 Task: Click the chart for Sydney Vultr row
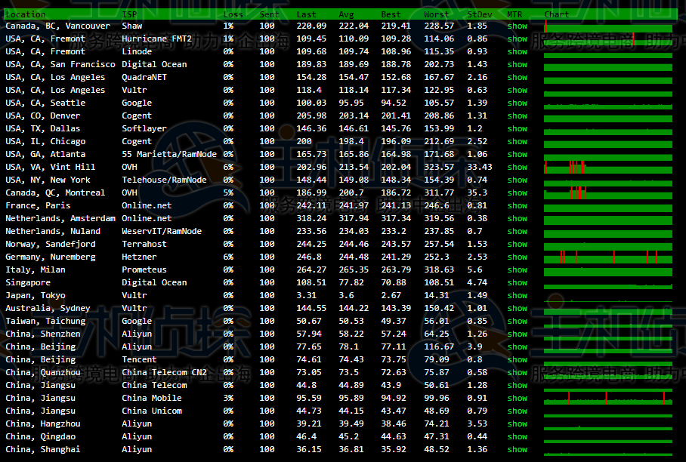(x=607, y=309)
